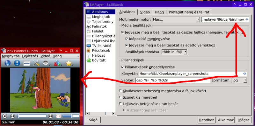Open the Beállítások tárolása dropdown
The image size is (255, 126).
(174, 52)
